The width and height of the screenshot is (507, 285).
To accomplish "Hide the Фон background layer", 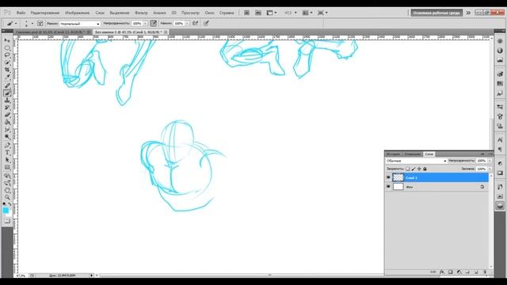I will [x=388, y=187].
